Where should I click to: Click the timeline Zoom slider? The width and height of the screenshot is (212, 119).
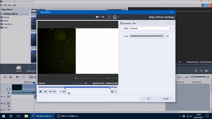(198, 77)
